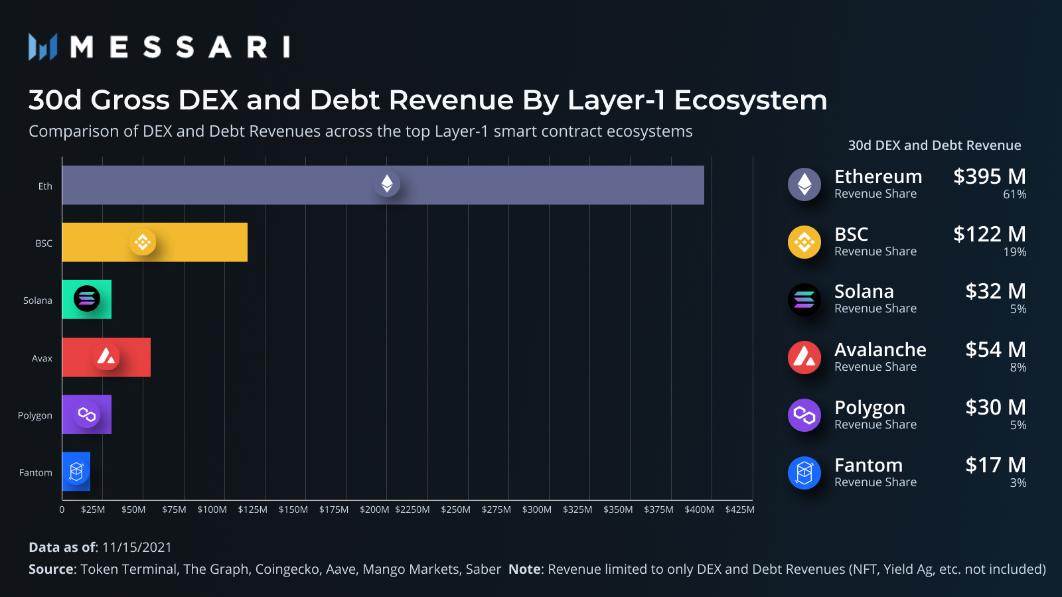Click the Solana icon in the legend

[x=804, y=300]
